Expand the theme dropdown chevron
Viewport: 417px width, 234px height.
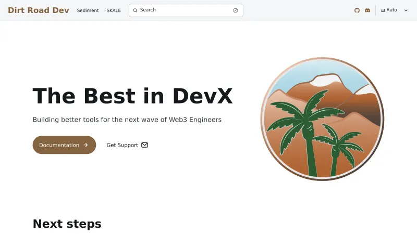click(x=406, y=10)
